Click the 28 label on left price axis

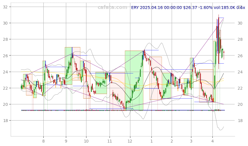click(x=5, y=39)
